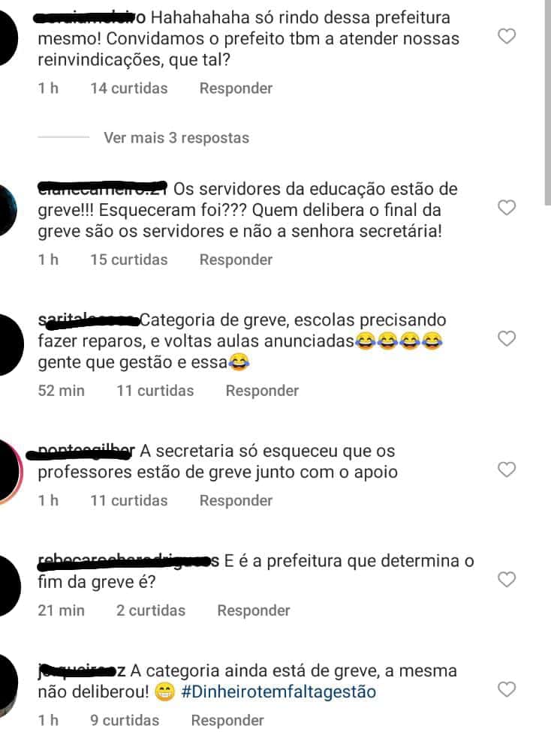Open profile picture of 52 min commenter
This screenshot has width=551, height=750.
click(x=9, y=344)
